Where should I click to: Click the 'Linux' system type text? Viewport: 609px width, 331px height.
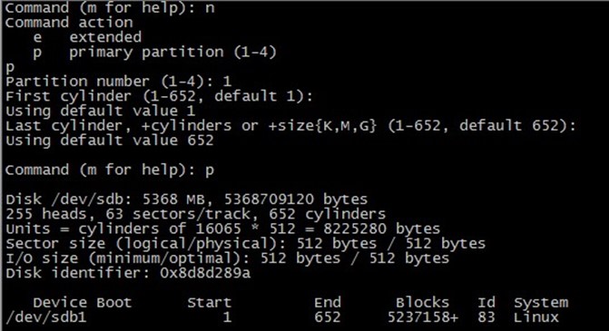536,317
